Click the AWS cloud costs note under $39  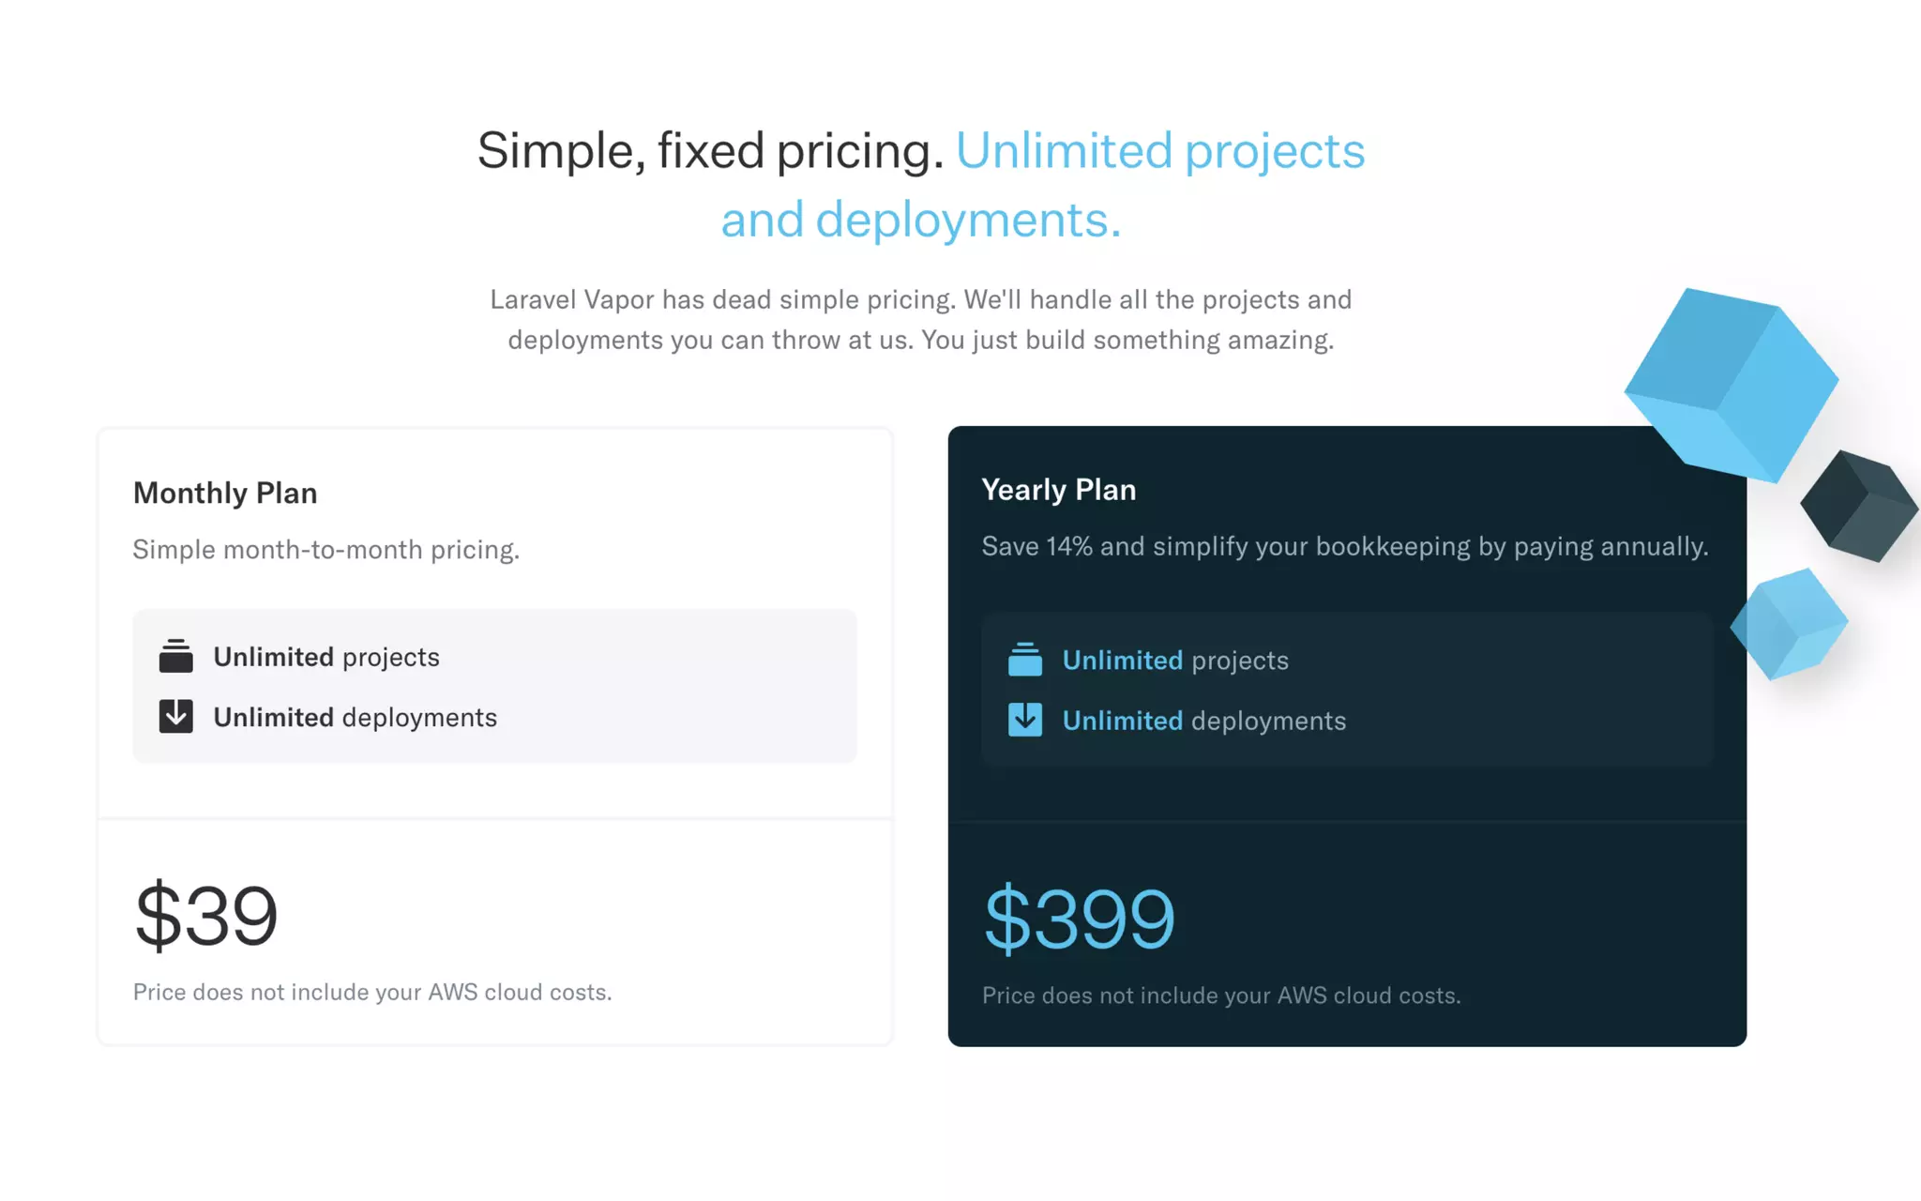(x=372, y=993)
